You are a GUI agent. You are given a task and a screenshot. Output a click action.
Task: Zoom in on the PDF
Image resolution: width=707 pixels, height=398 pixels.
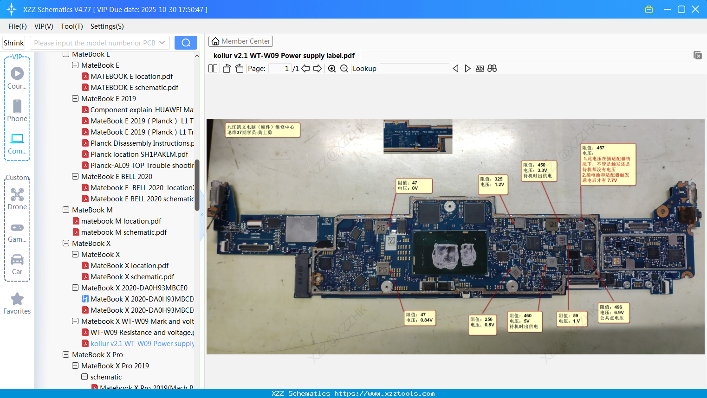(x=332, y=69)
